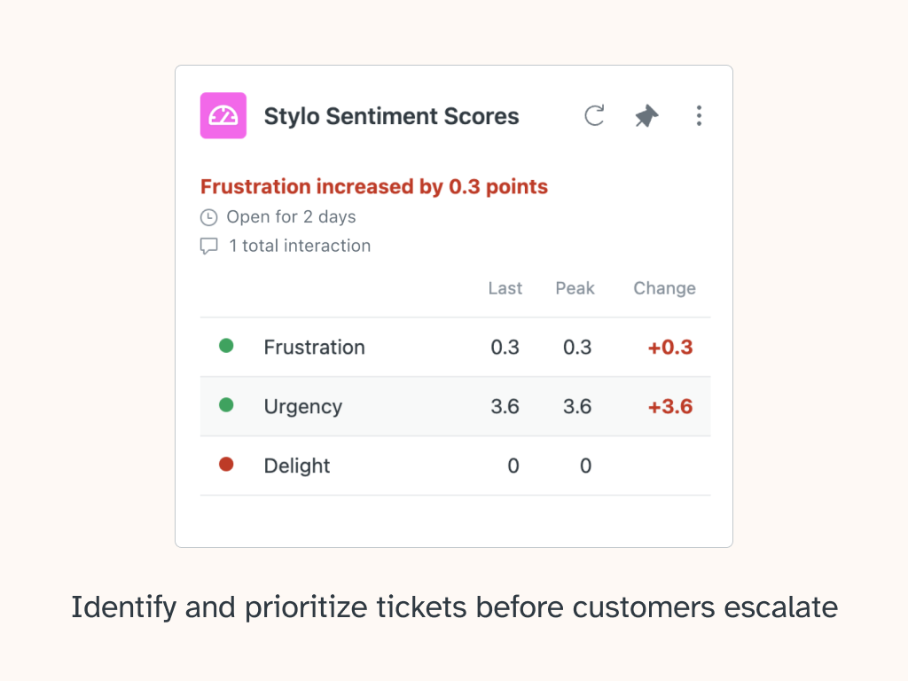Toggle the red status dot next to Delight
Image resolution: width=908 pixels, height=681 pixels.
(226, 466)
